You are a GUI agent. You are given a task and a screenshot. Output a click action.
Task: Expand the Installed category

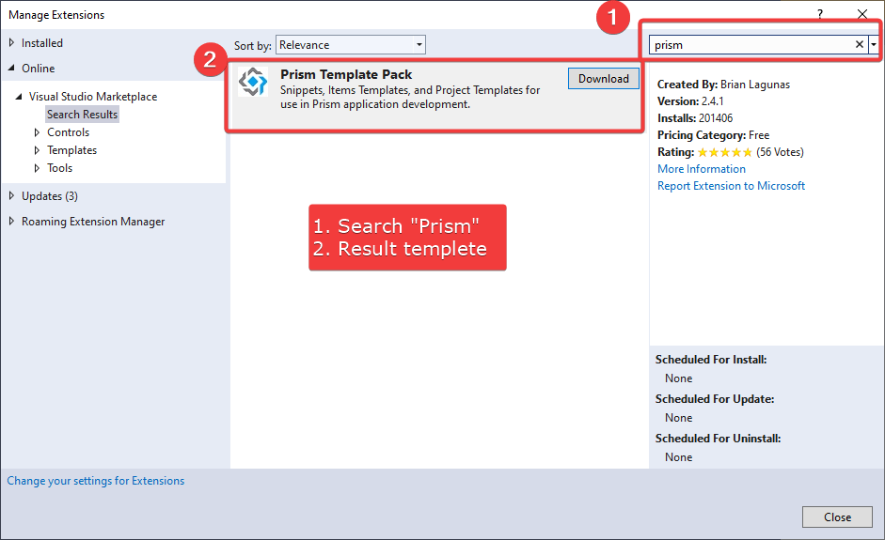pos(11,42)
